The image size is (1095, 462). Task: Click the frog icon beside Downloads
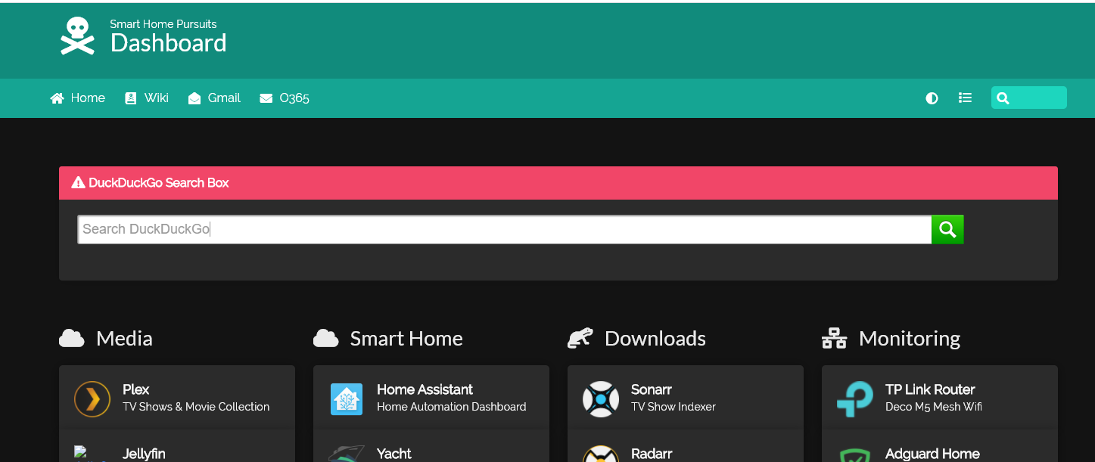pyautogui.click(x=580, y=338)
